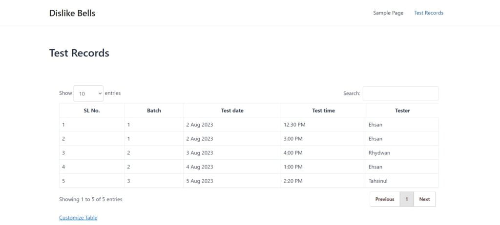Select the Tahsinul tester cell

402,181
